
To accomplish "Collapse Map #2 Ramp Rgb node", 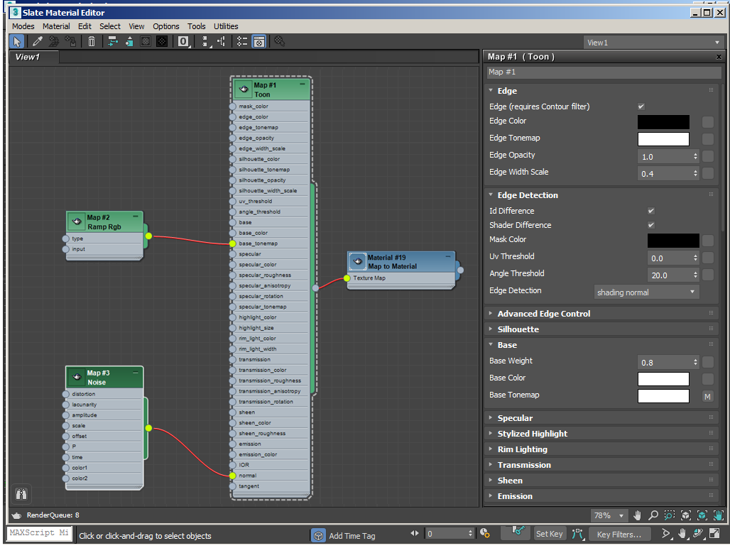I will [136, 217].
